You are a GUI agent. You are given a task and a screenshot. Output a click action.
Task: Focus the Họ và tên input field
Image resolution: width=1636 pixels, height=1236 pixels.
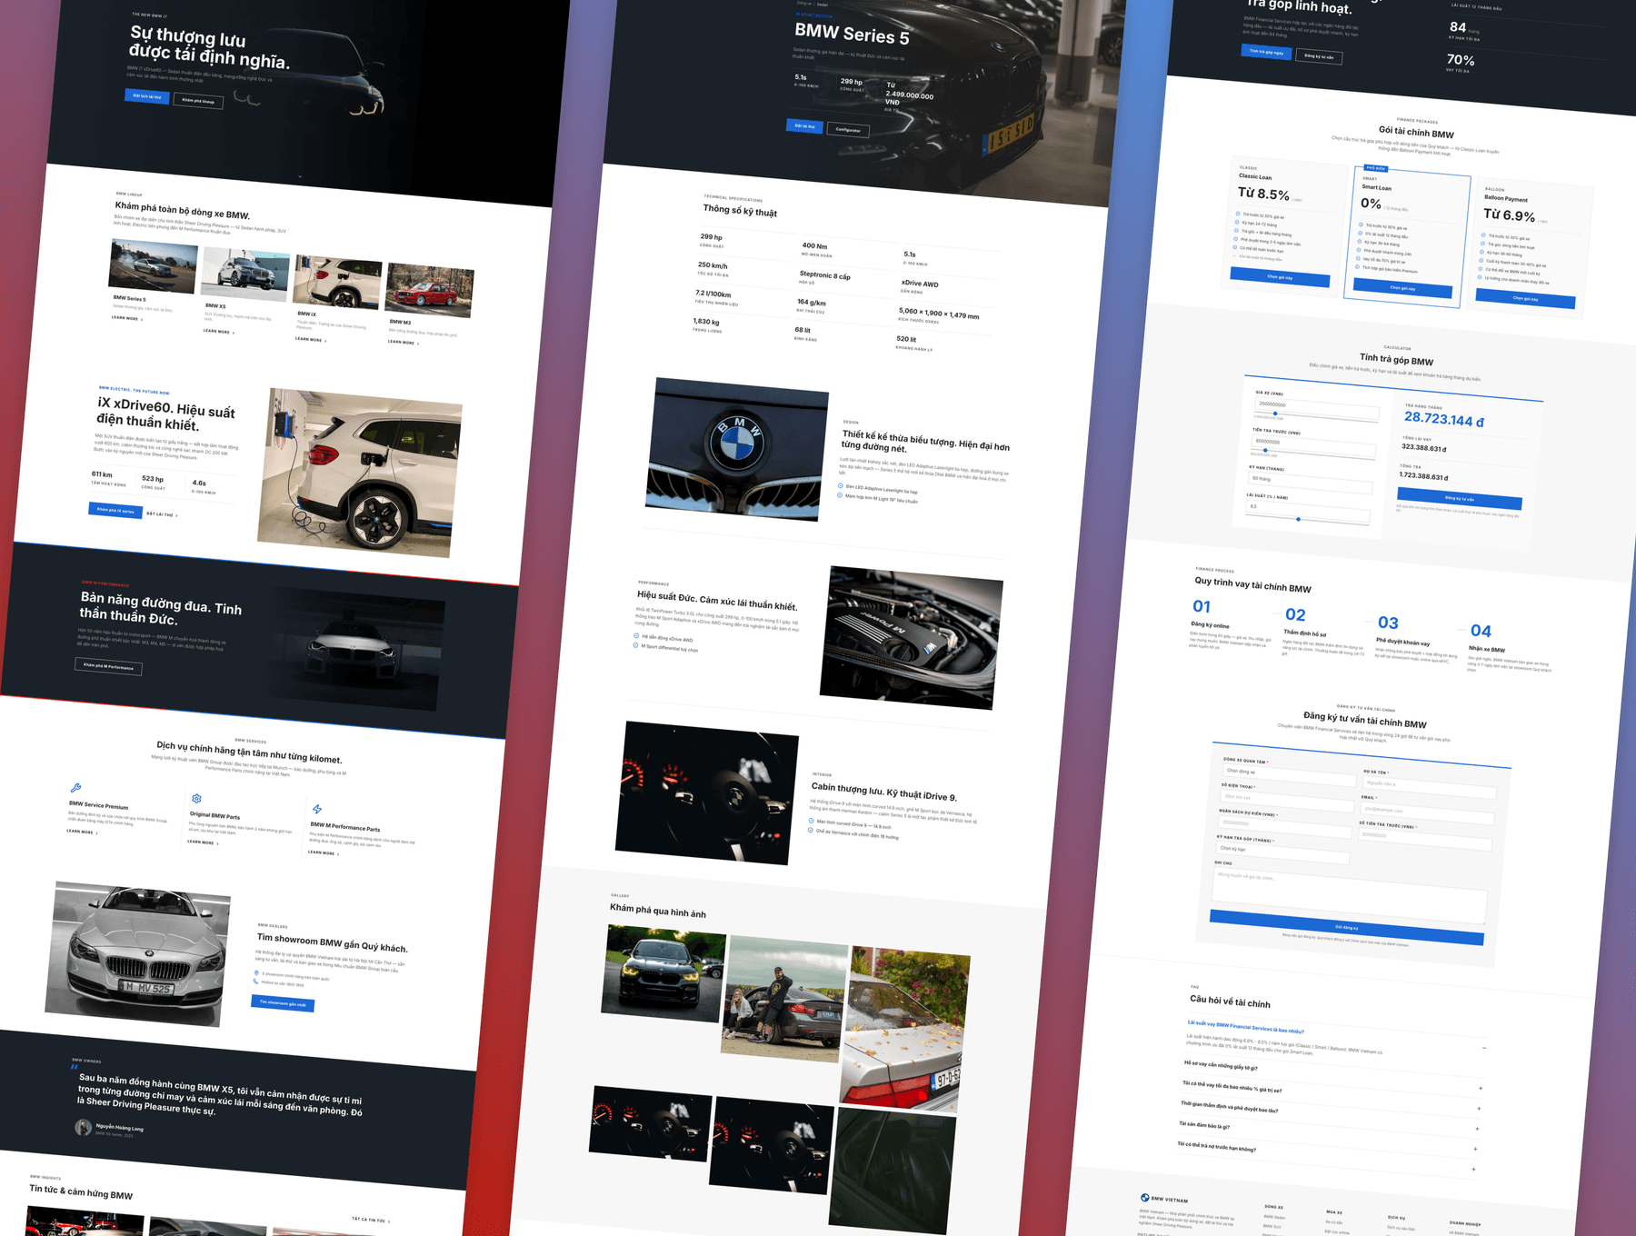point(1430,786)
